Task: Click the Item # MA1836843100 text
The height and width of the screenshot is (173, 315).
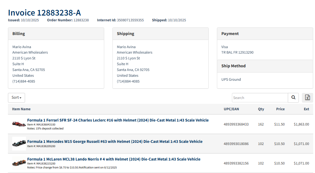Action: click(x=41, y=125)
